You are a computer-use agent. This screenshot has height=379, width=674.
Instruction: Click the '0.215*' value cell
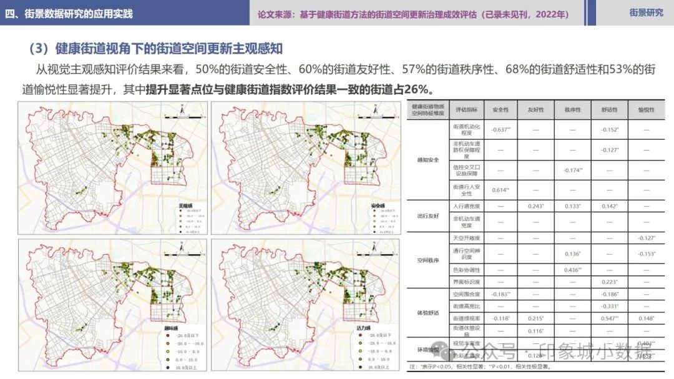535,318
